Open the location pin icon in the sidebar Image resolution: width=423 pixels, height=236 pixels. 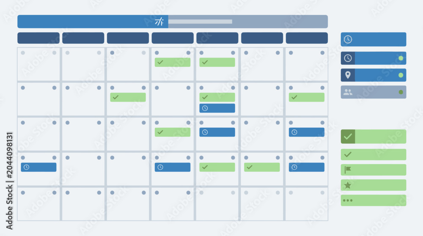[x=348, y=75]
